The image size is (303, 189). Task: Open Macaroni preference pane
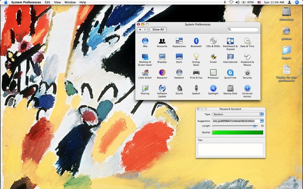pyautogui.click(x=162, y=74)
